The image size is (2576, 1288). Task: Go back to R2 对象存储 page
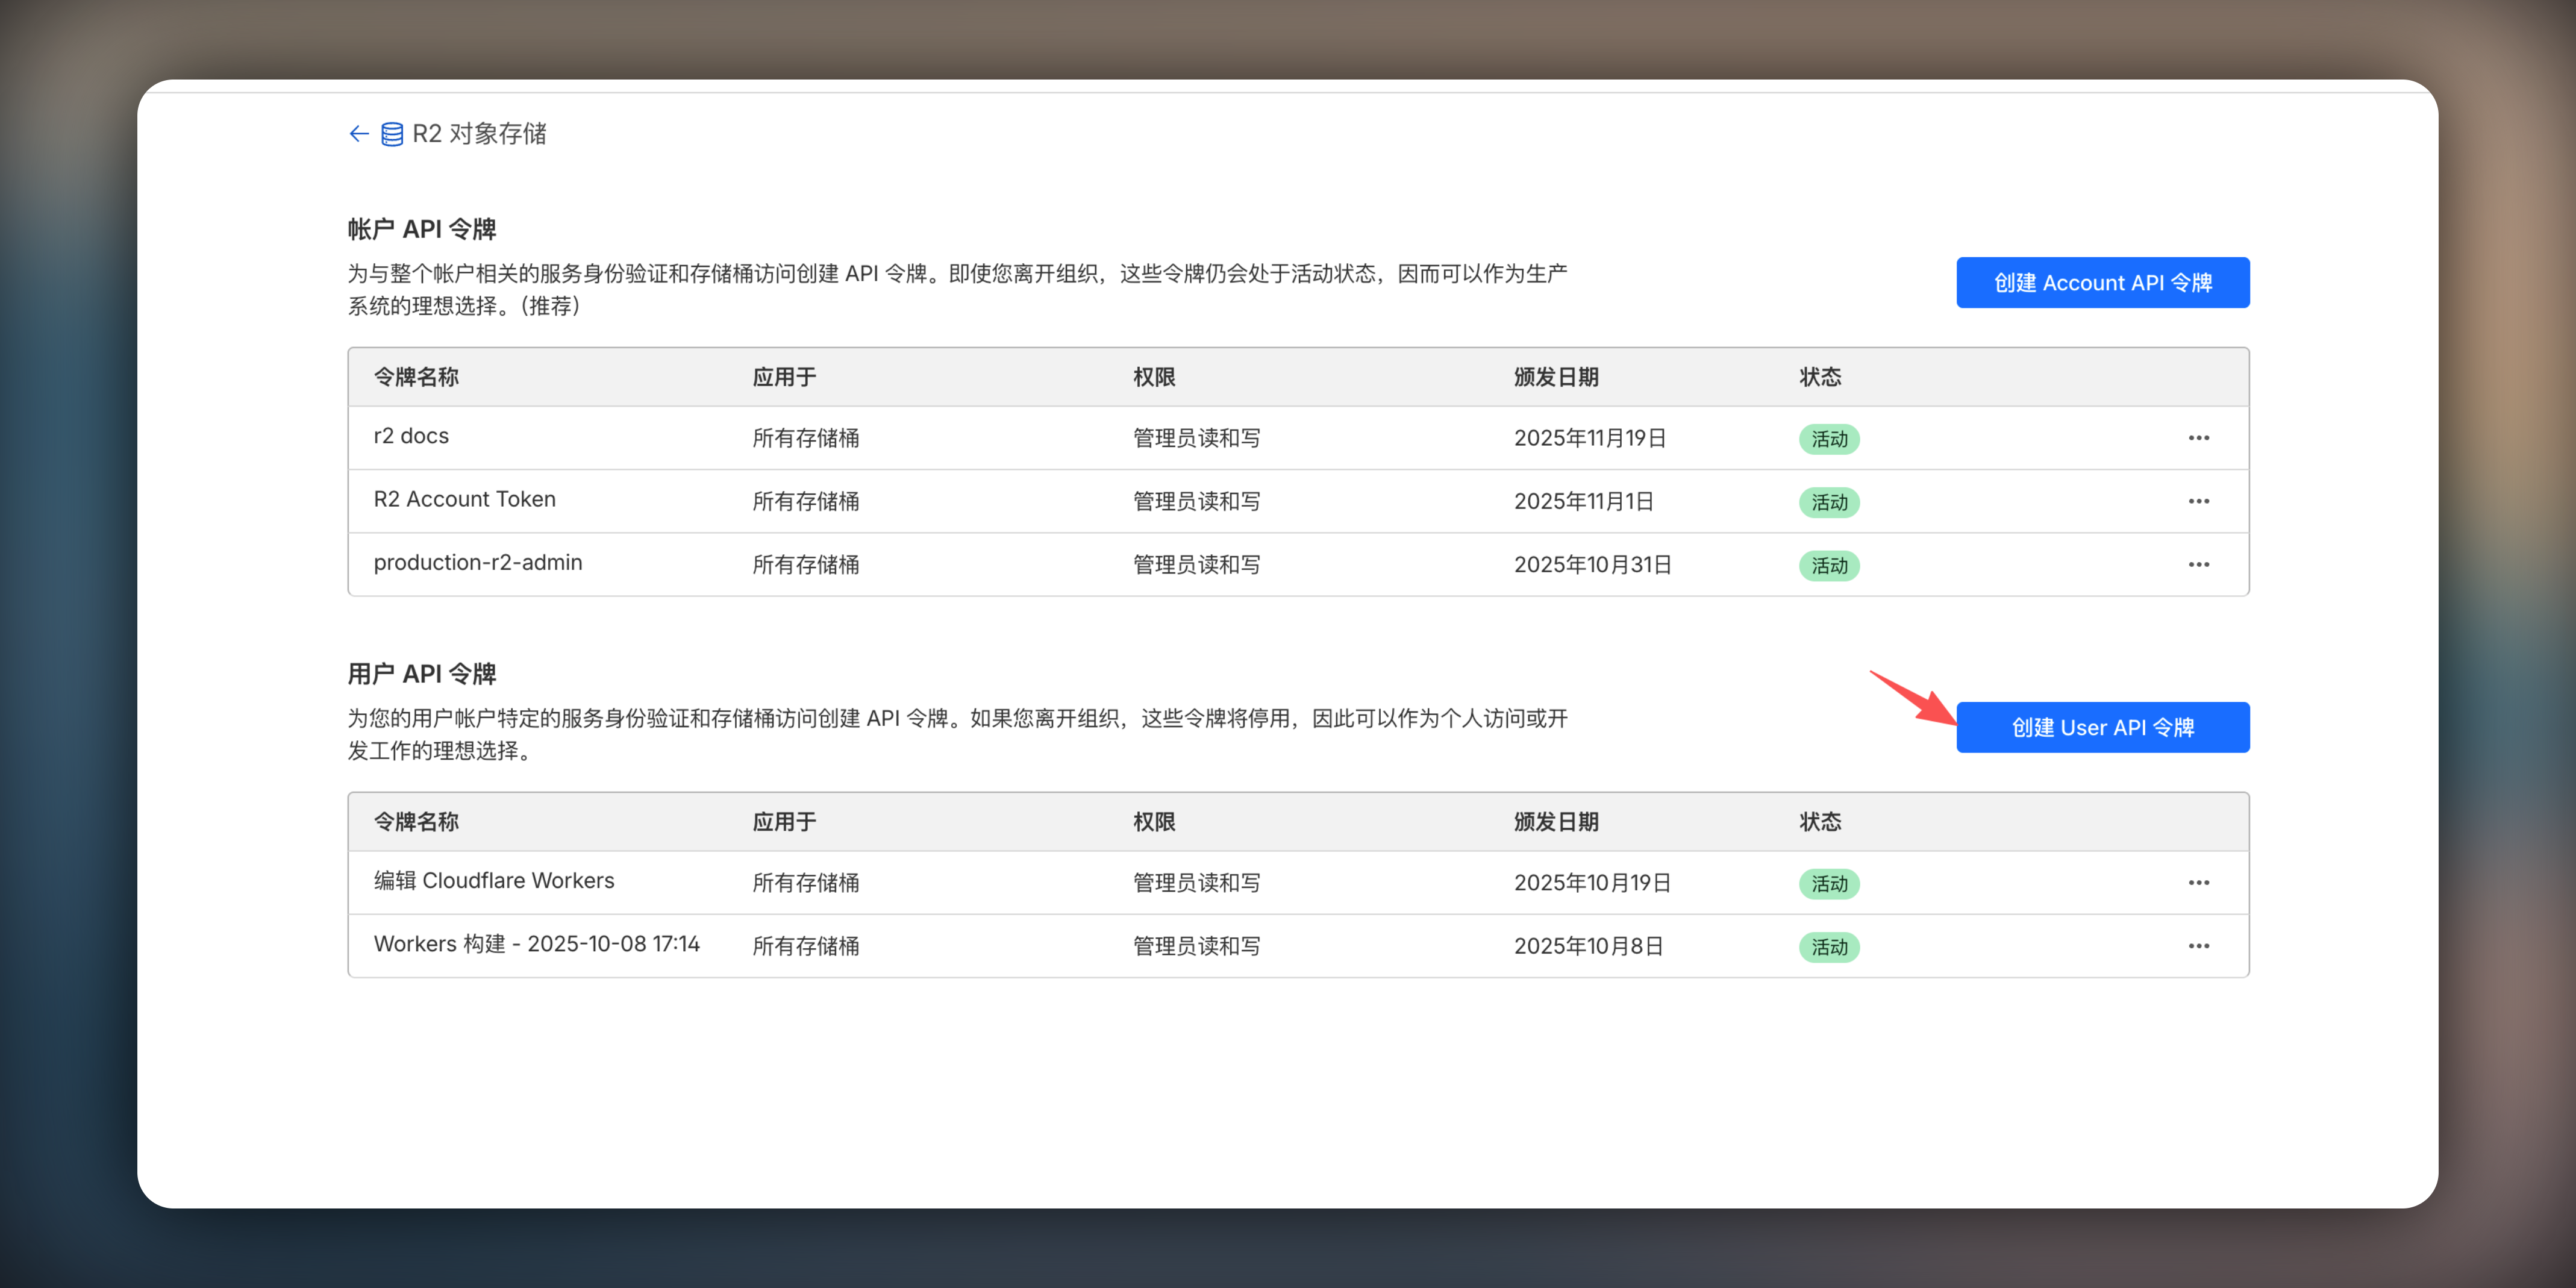[479, 134]
